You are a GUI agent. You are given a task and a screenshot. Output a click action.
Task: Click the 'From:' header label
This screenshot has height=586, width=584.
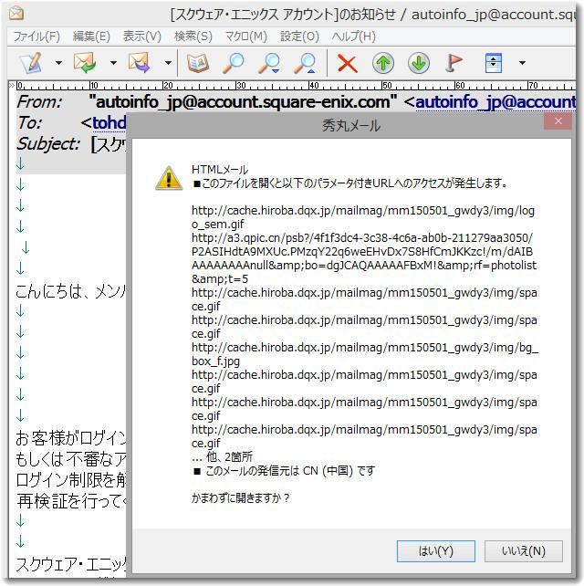tap(39, 101)
